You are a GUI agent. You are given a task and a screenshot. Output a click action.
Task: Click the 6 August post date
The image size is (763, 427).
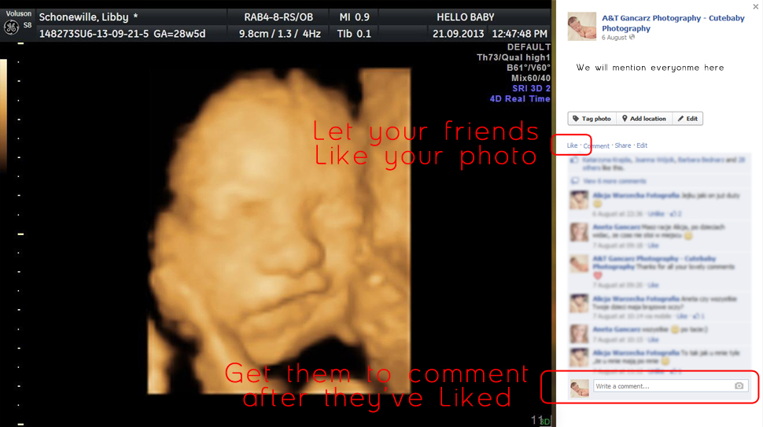614,38
